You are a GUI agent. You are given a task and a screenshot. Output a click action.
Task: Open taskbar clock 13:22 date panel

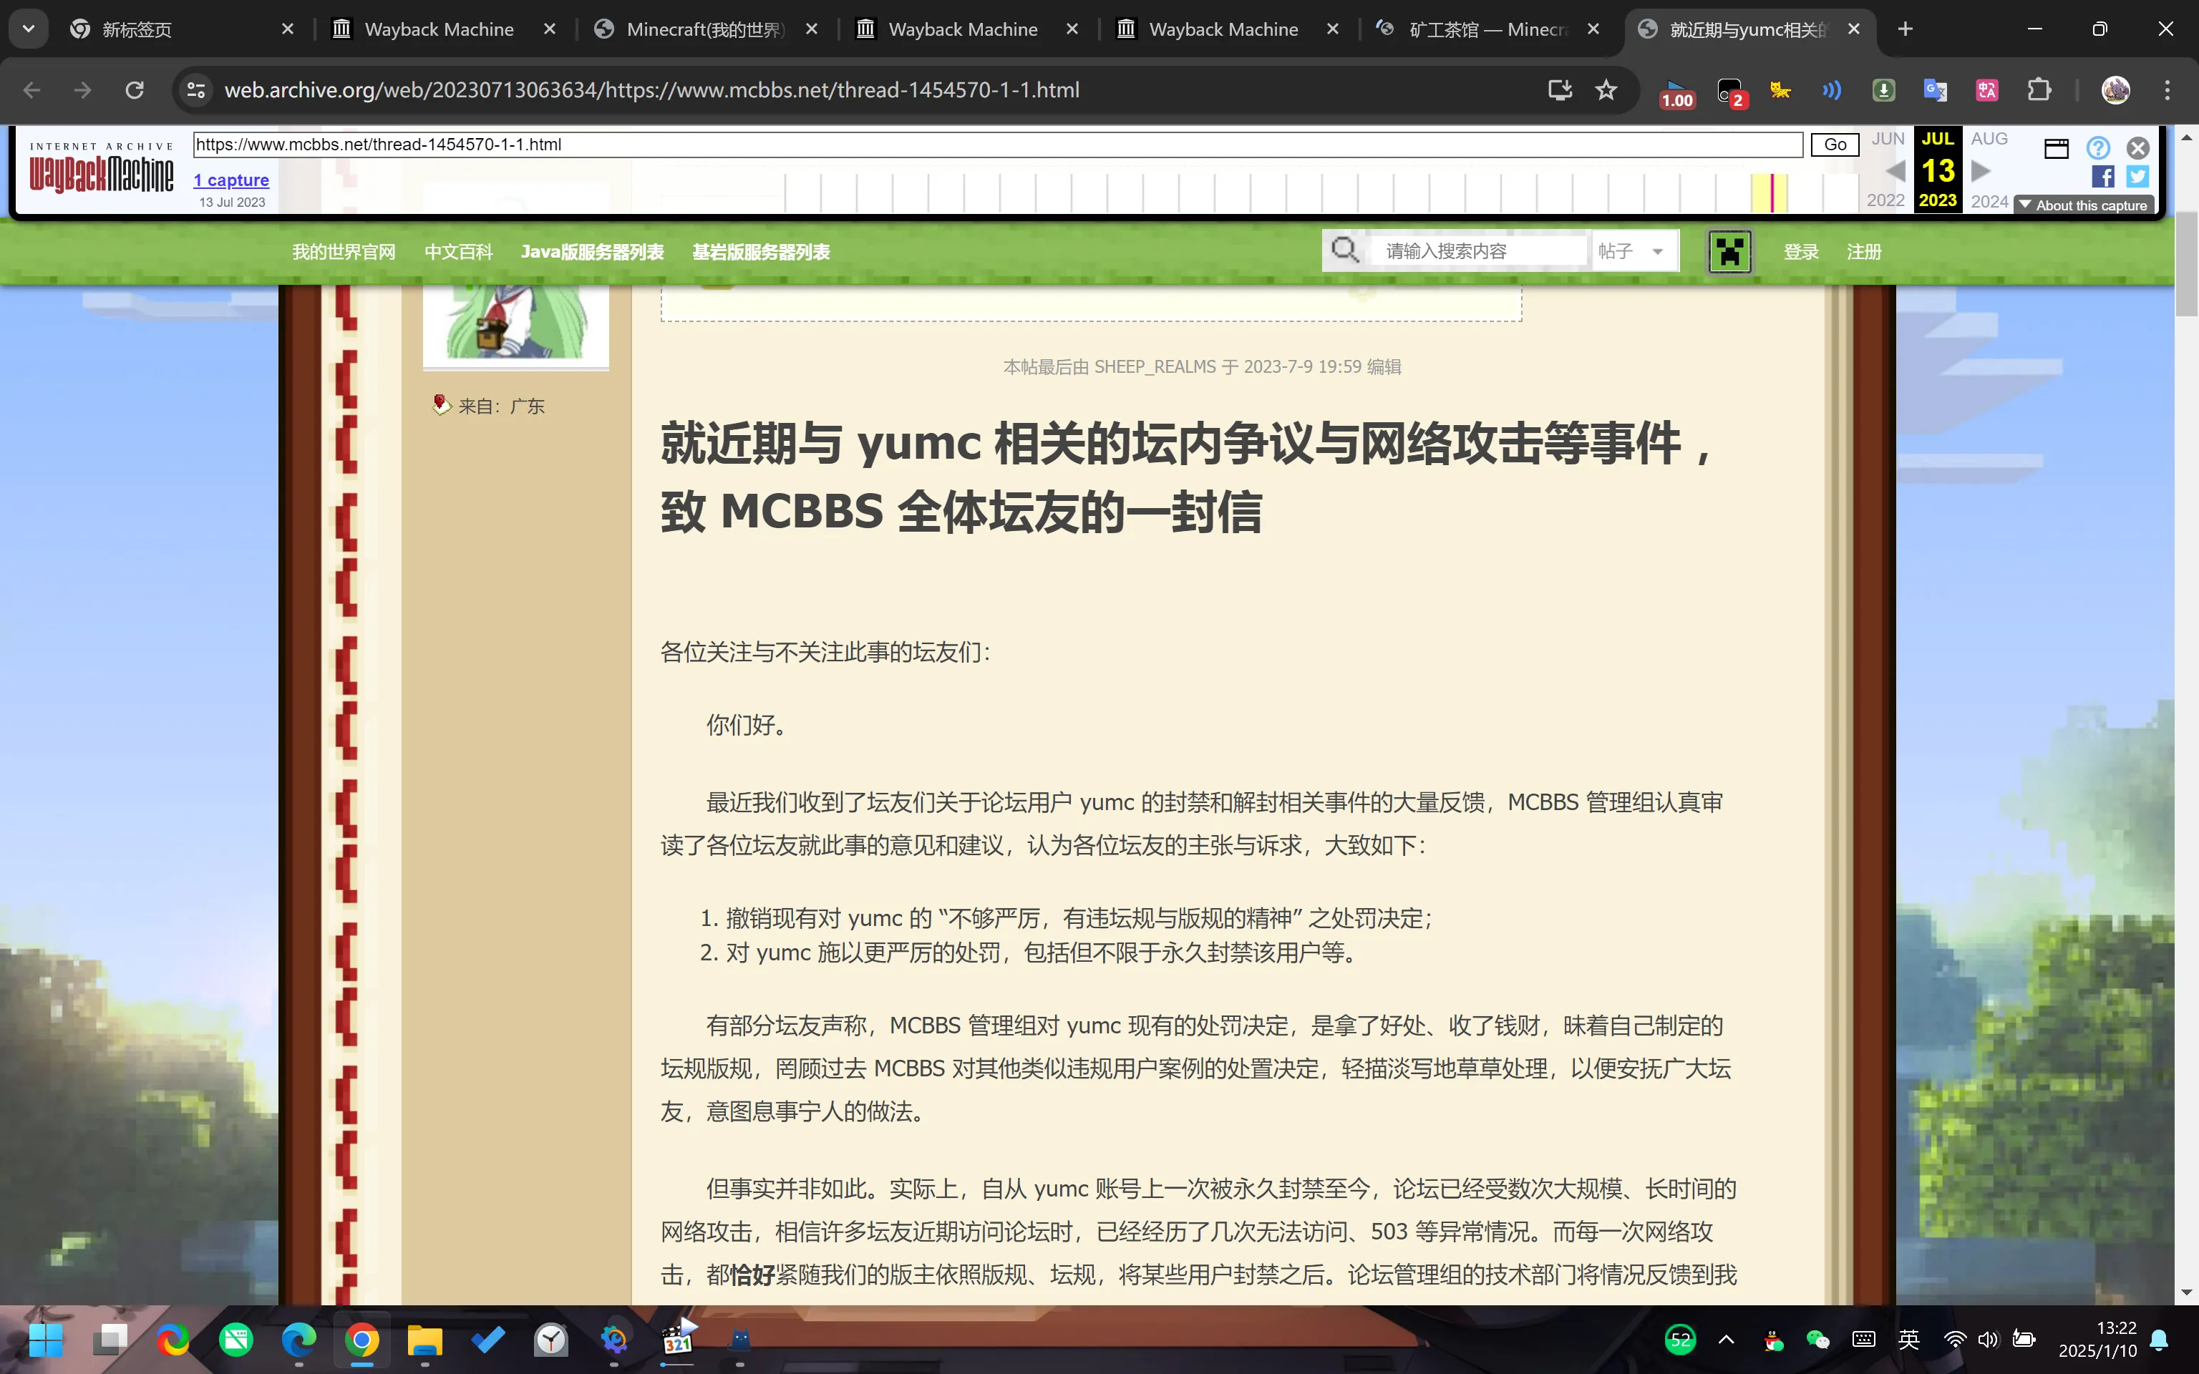point(2097,1340)
